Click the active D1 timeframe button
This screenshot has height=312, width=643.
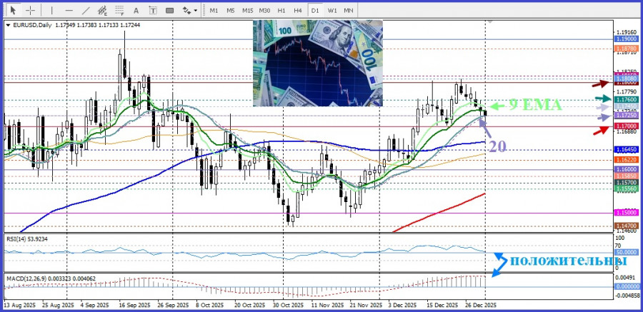pyautogui.click(x=315, y=10)
